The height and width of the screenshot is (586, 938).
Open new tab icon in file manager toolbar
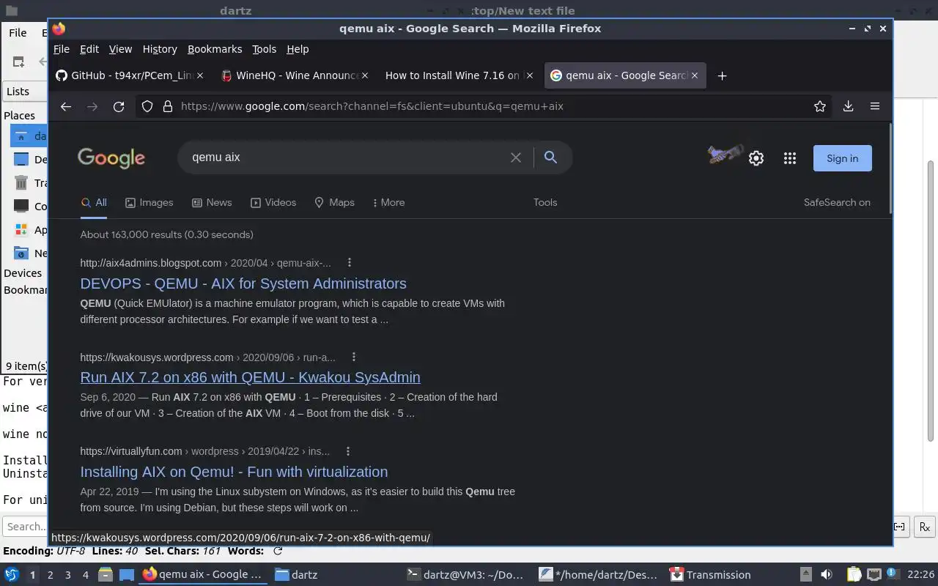click(x=18, y=62)
